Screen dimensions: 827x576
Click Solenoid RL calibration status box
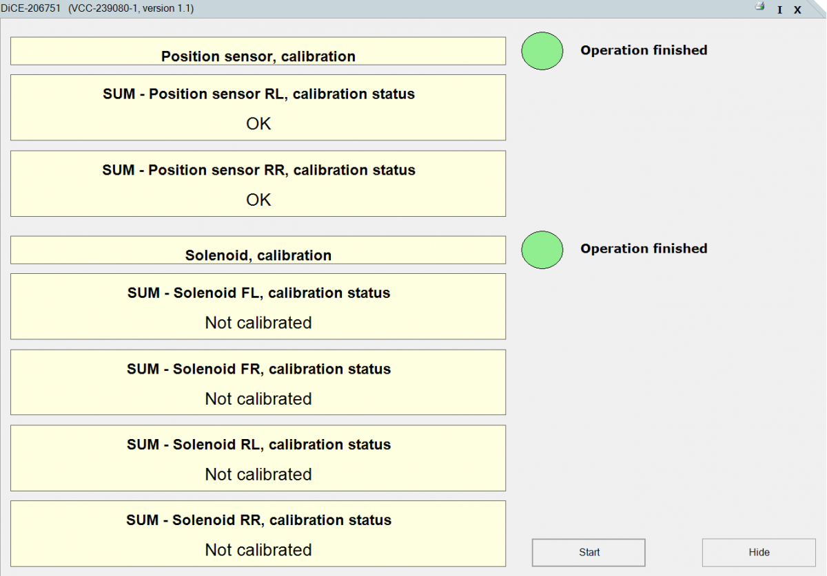(x=258, y=458)
